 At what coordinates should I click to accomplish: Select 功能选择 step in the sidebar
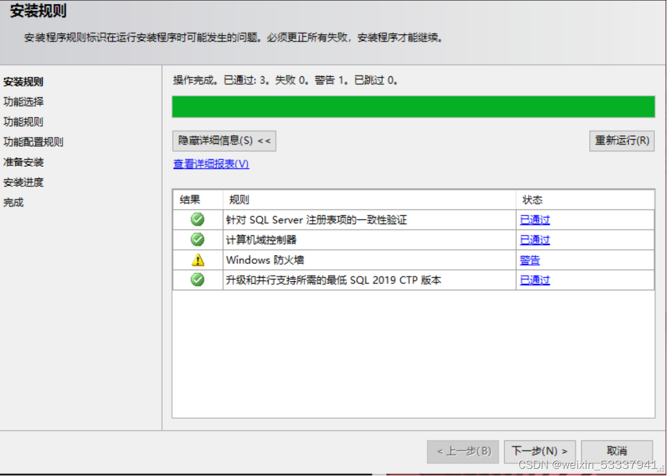coord(23,102)
